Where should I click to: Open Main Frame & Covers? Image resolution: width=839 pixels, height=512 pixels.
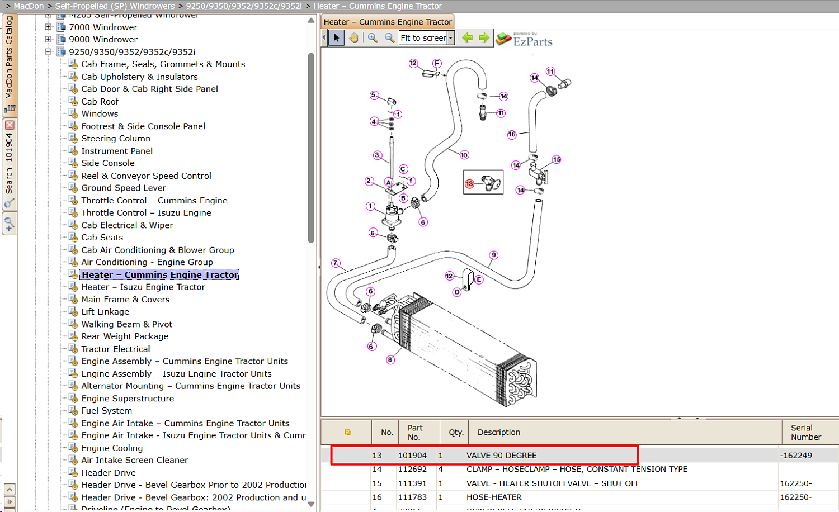125,300
